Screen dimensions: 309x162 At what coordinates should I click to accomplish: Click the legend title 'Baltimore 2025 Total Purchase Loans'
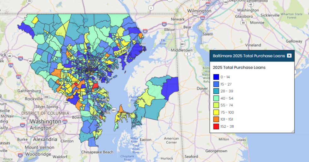tap(249, 56)
